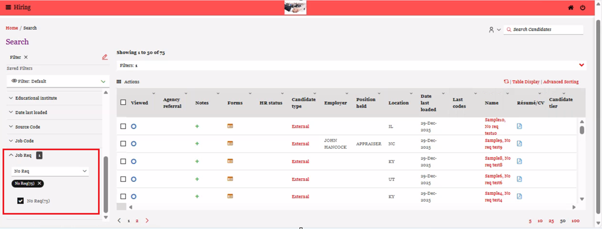The width and height of the screenshot is (602, 229).
Task: Click the refresh icon beside Table Display
Action: (506, 82)
